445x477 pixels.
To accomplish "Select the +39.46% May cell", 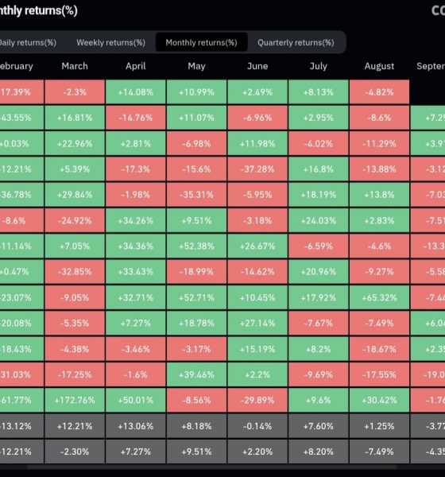I will coord(196,374).
